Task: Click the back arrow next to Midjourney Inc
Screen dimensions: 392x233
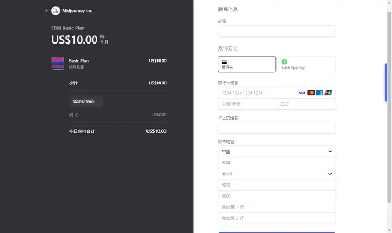Action: click(47, 10)
